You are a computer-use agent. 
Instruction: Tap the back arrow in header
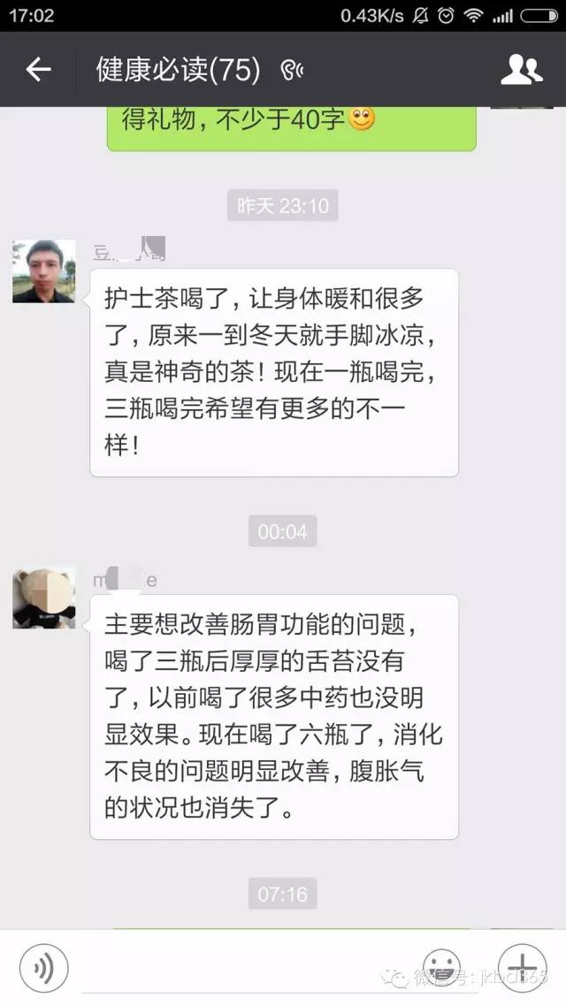[38, 69]
